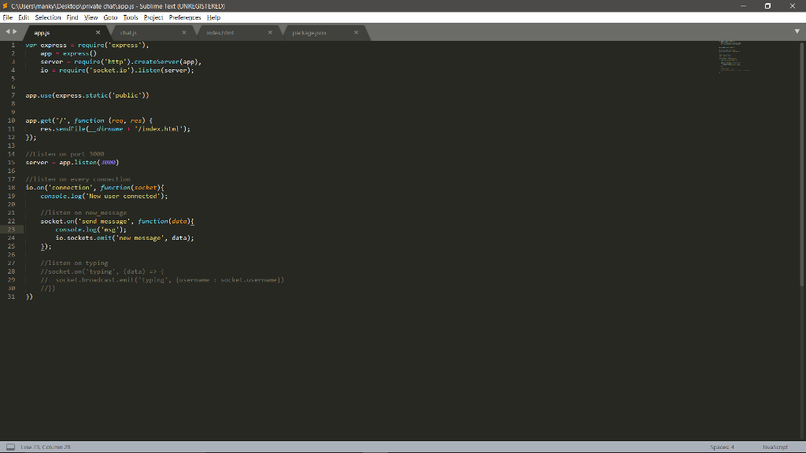The image size is (806, 453).
Task: Open the Find menu
Action: pos(72,17)
